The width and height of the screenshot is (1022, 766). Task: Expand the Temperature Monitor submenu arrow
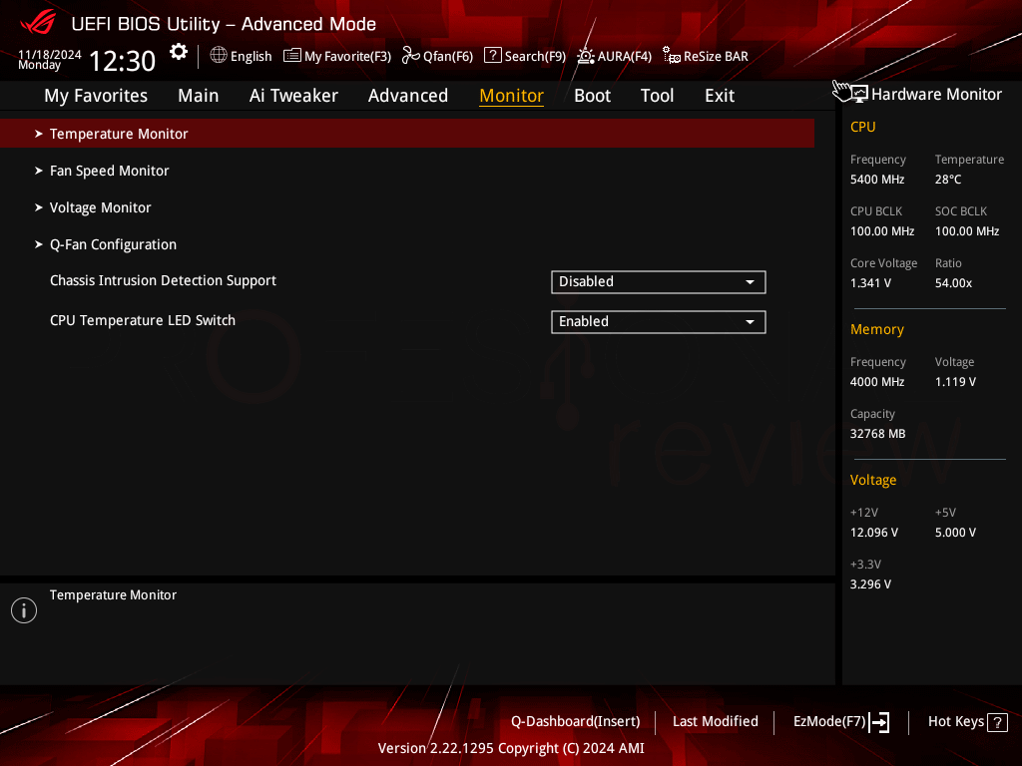point(39,134)
